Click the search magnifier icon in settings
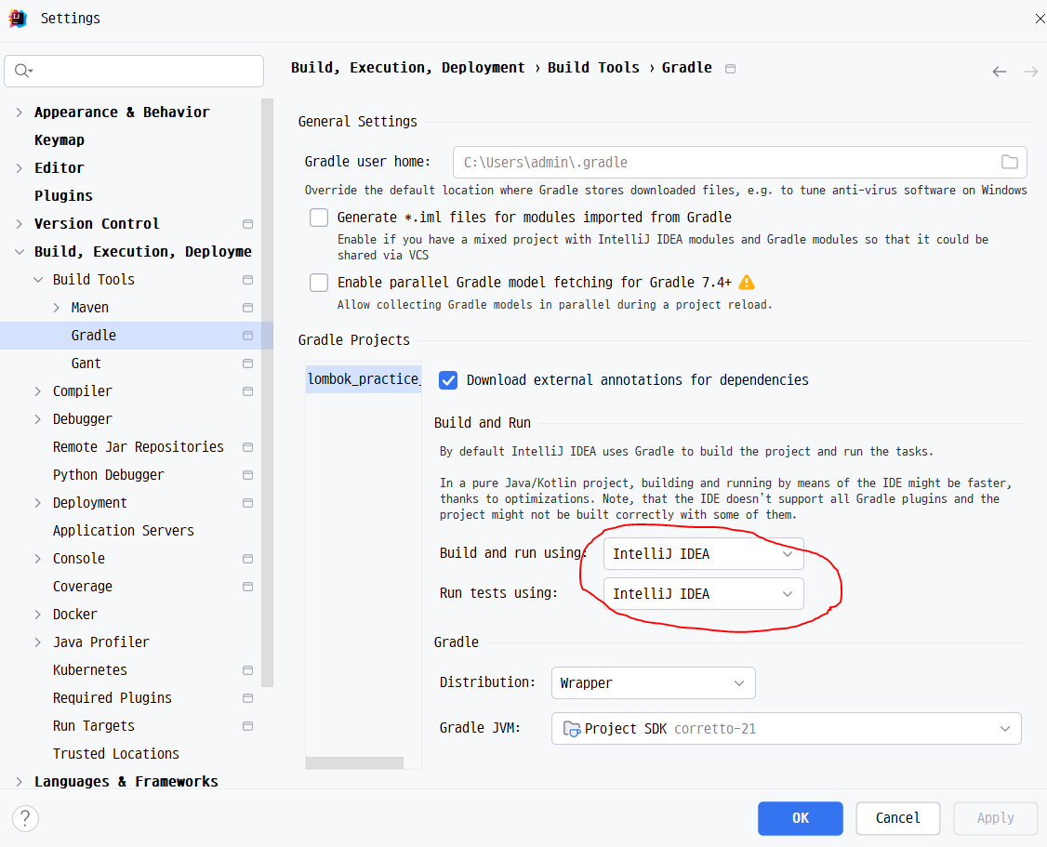1047x847 pixels. point(22,71)
